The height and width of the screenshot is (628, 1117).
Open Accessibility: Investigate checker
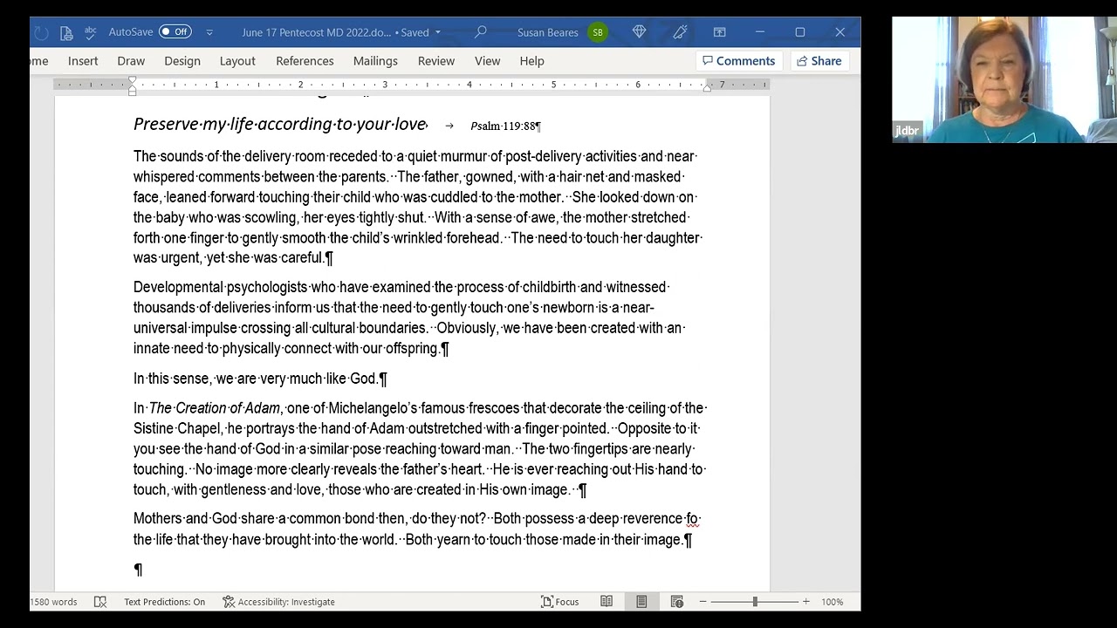point(278,602)
